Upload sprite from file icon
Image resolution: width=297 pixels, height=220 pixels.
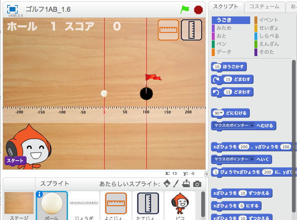(186, 183)
